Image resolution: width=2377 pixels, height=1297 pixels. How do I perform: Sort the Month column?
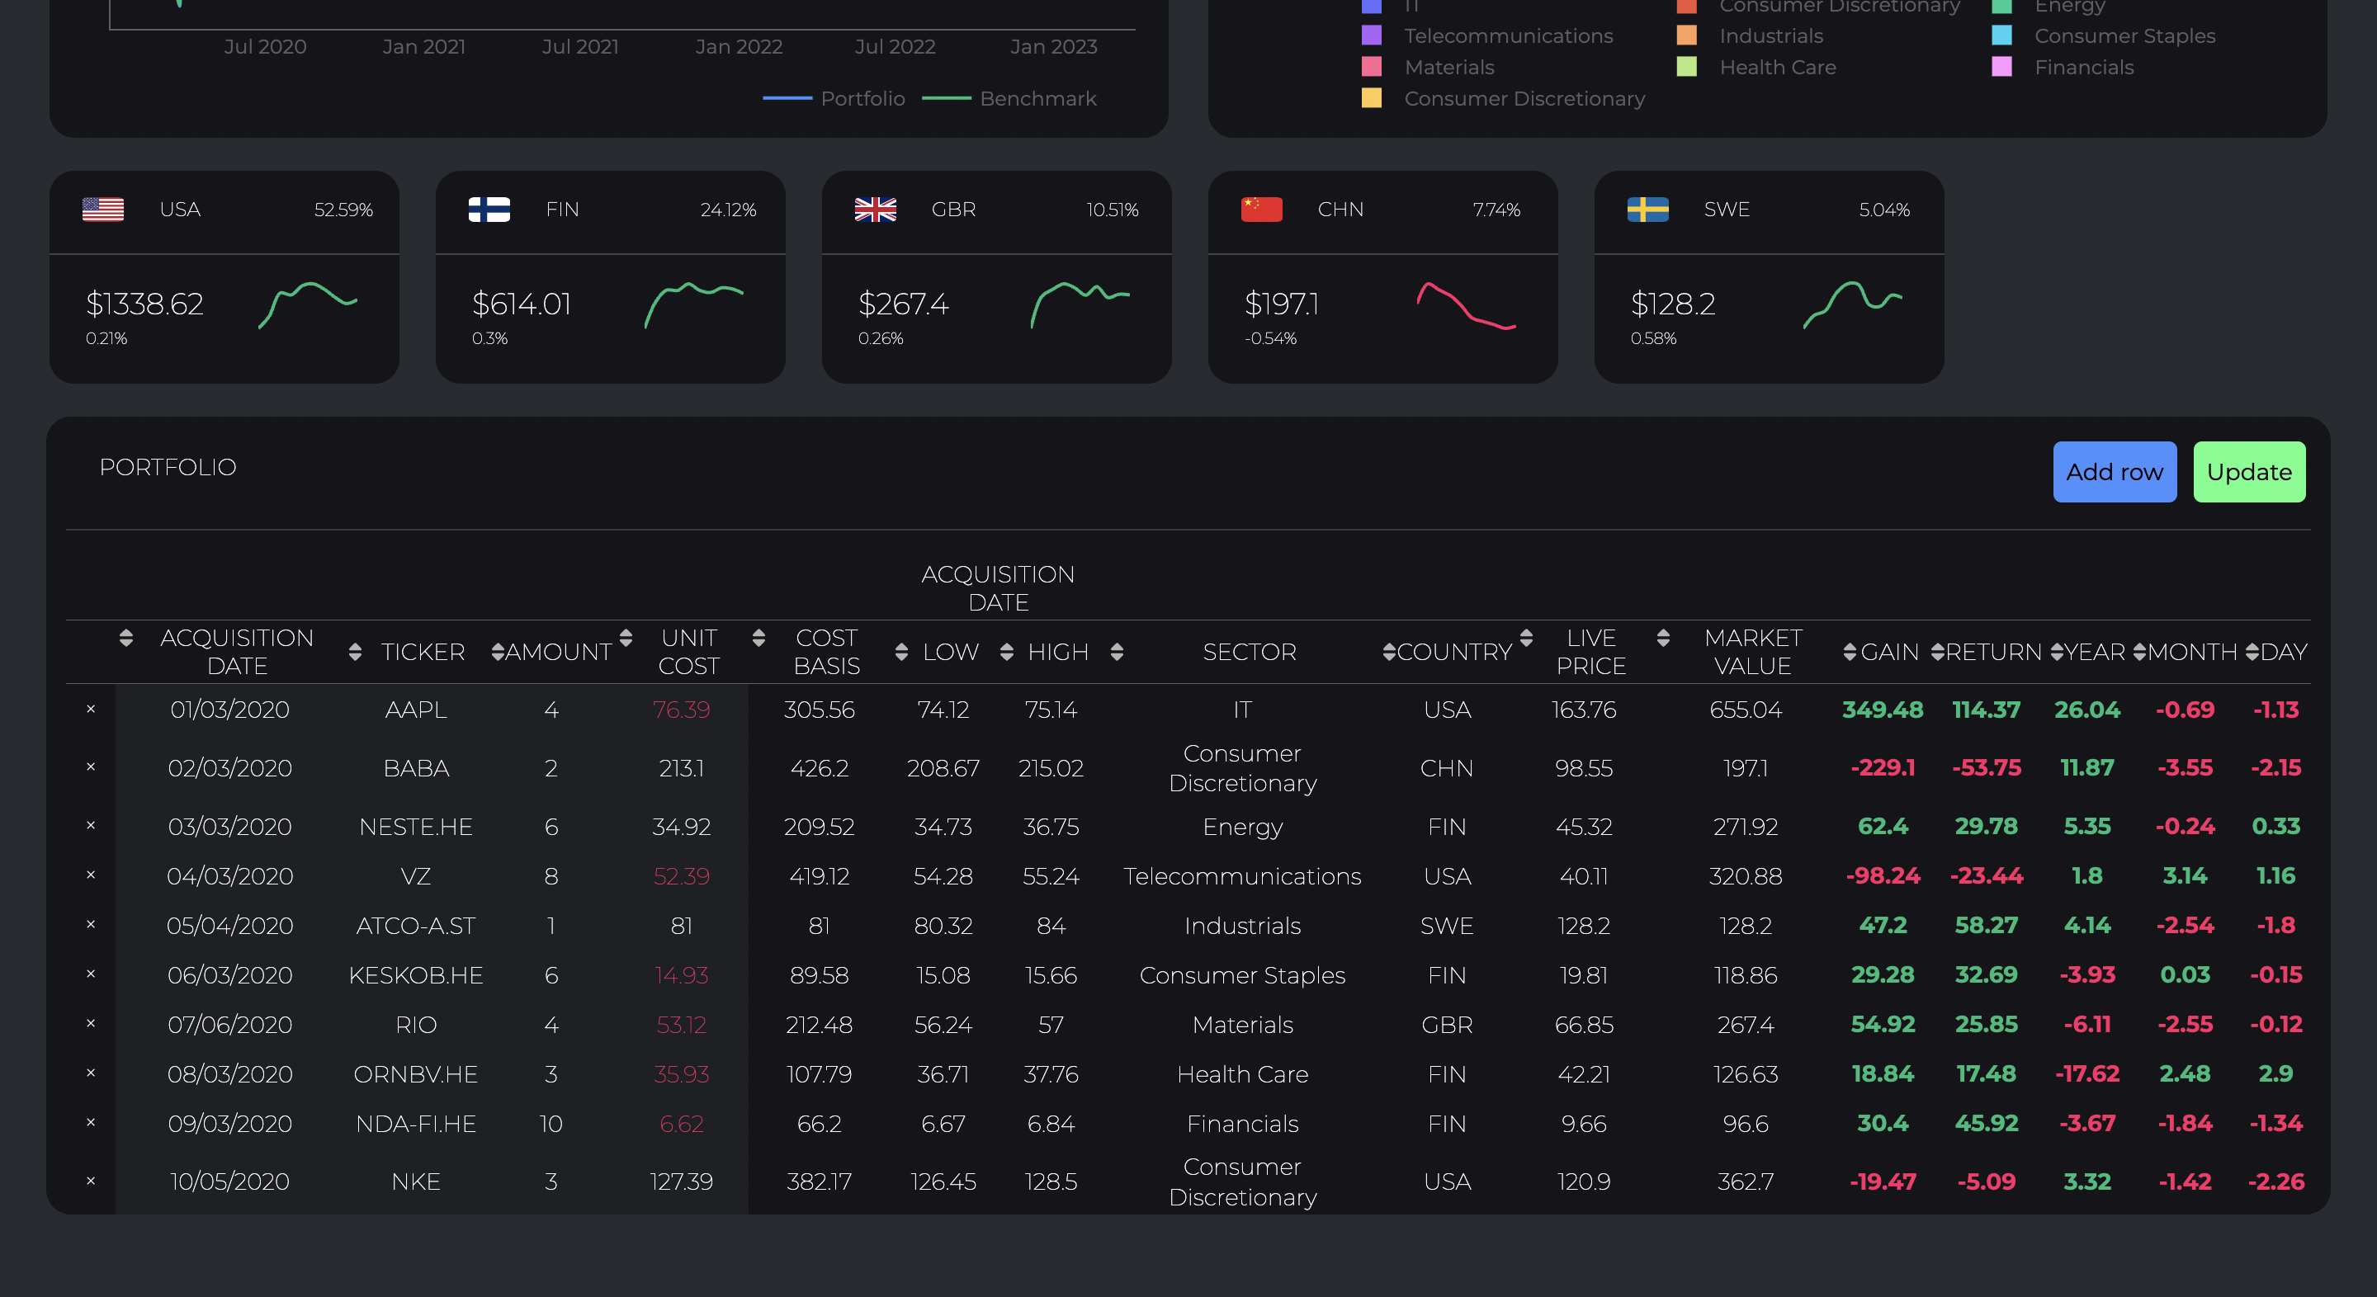click(2140, 652)
